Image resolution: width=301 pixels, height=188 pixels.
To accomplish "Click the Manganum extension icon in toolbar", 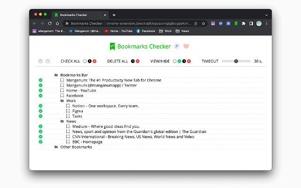I will [213, 23].
